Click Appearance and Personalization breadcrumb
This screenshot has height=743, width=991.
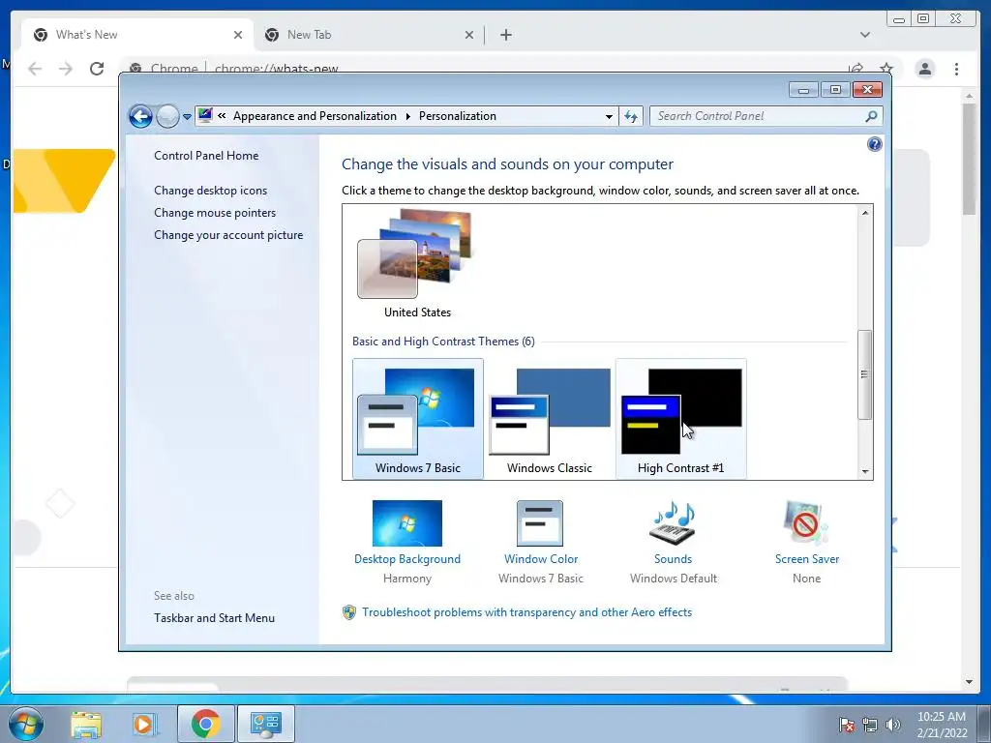pos(315,116)
